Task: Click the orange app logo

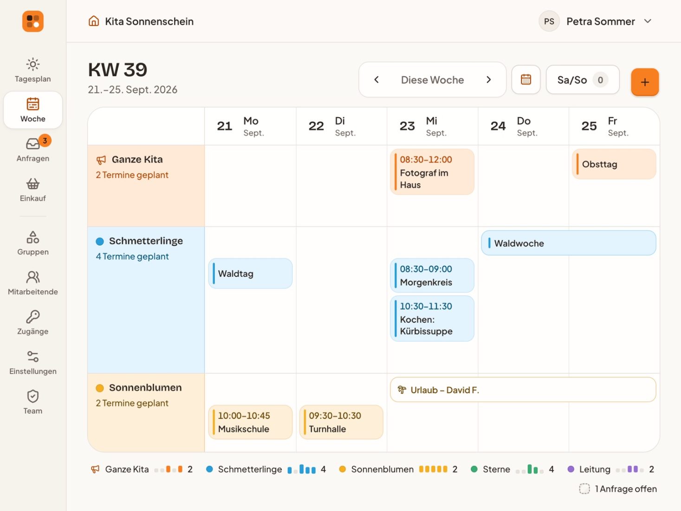Action: click(33, 21)
